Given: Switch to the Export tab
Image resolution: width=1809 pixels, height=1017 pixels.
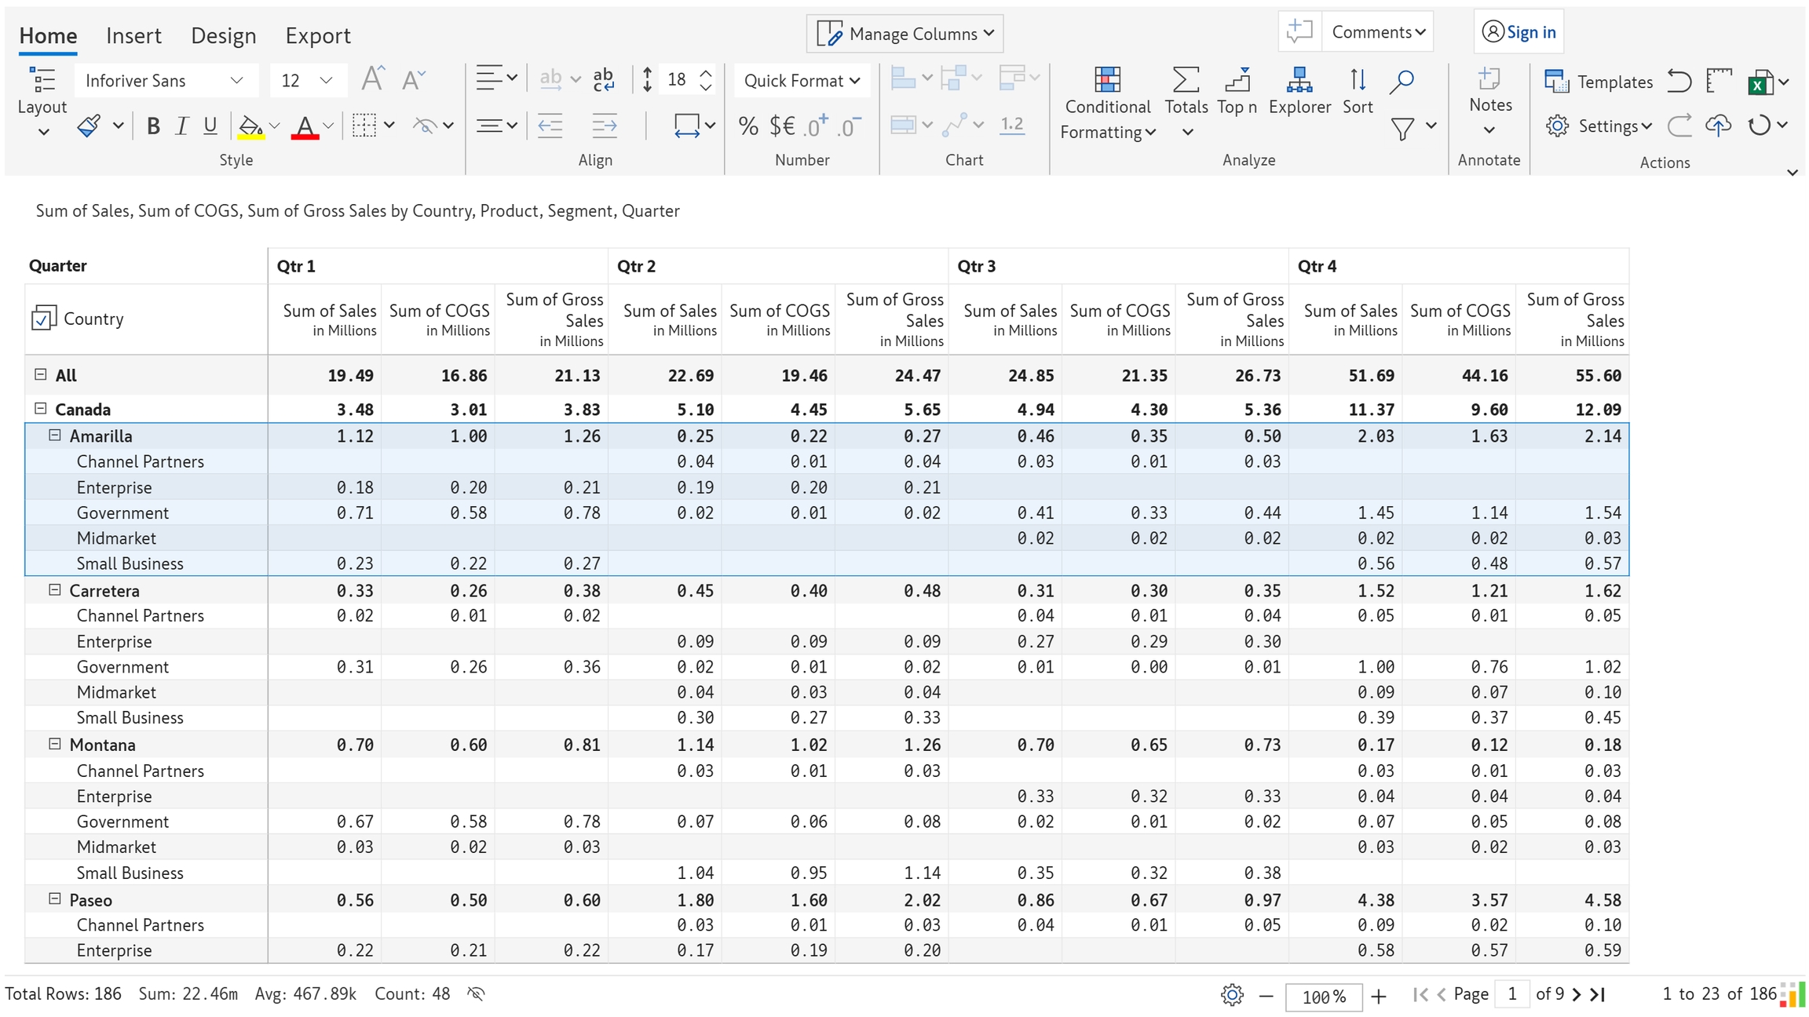Looking at the screenshot, I should [x=317, y=35].
